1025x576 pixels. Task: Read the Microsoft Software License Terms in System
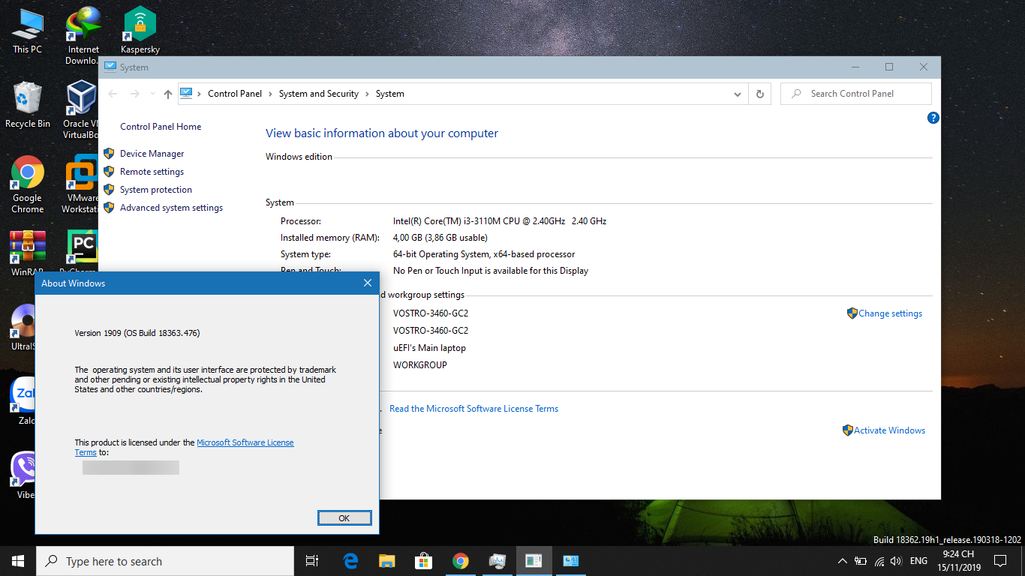[473, 409]
